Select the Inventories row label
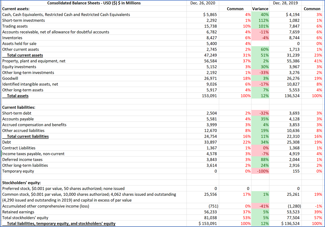325x227 pixels. click(10, 38)
